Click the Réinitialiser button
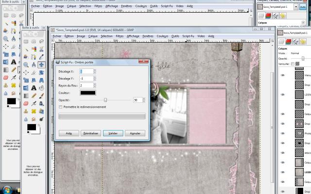The image size is (311, 194). (91, 133)
